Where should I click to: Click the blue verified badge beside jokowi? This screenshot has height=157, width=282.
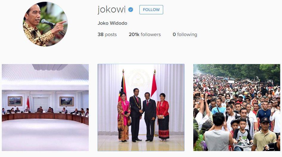131,10
